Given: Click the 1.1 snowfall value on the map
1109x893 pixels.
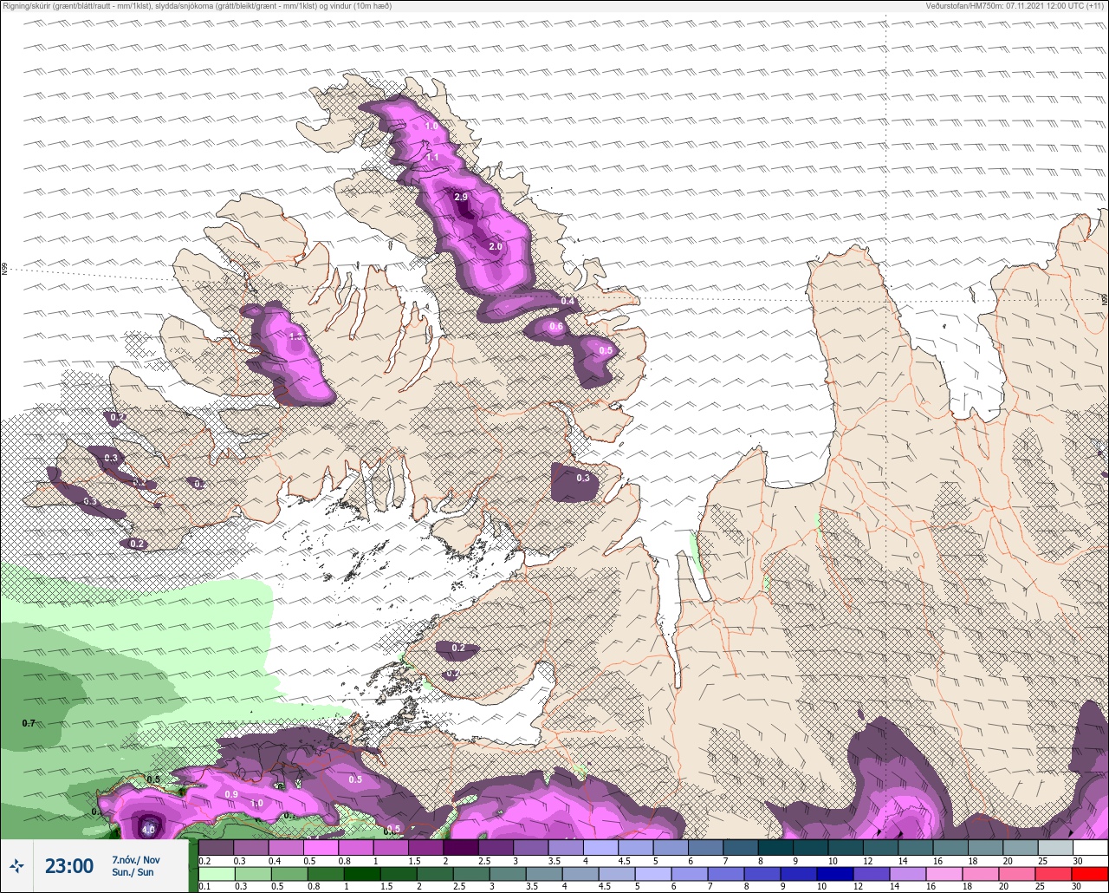Looking at the screenshot, I should pos(432,158).
